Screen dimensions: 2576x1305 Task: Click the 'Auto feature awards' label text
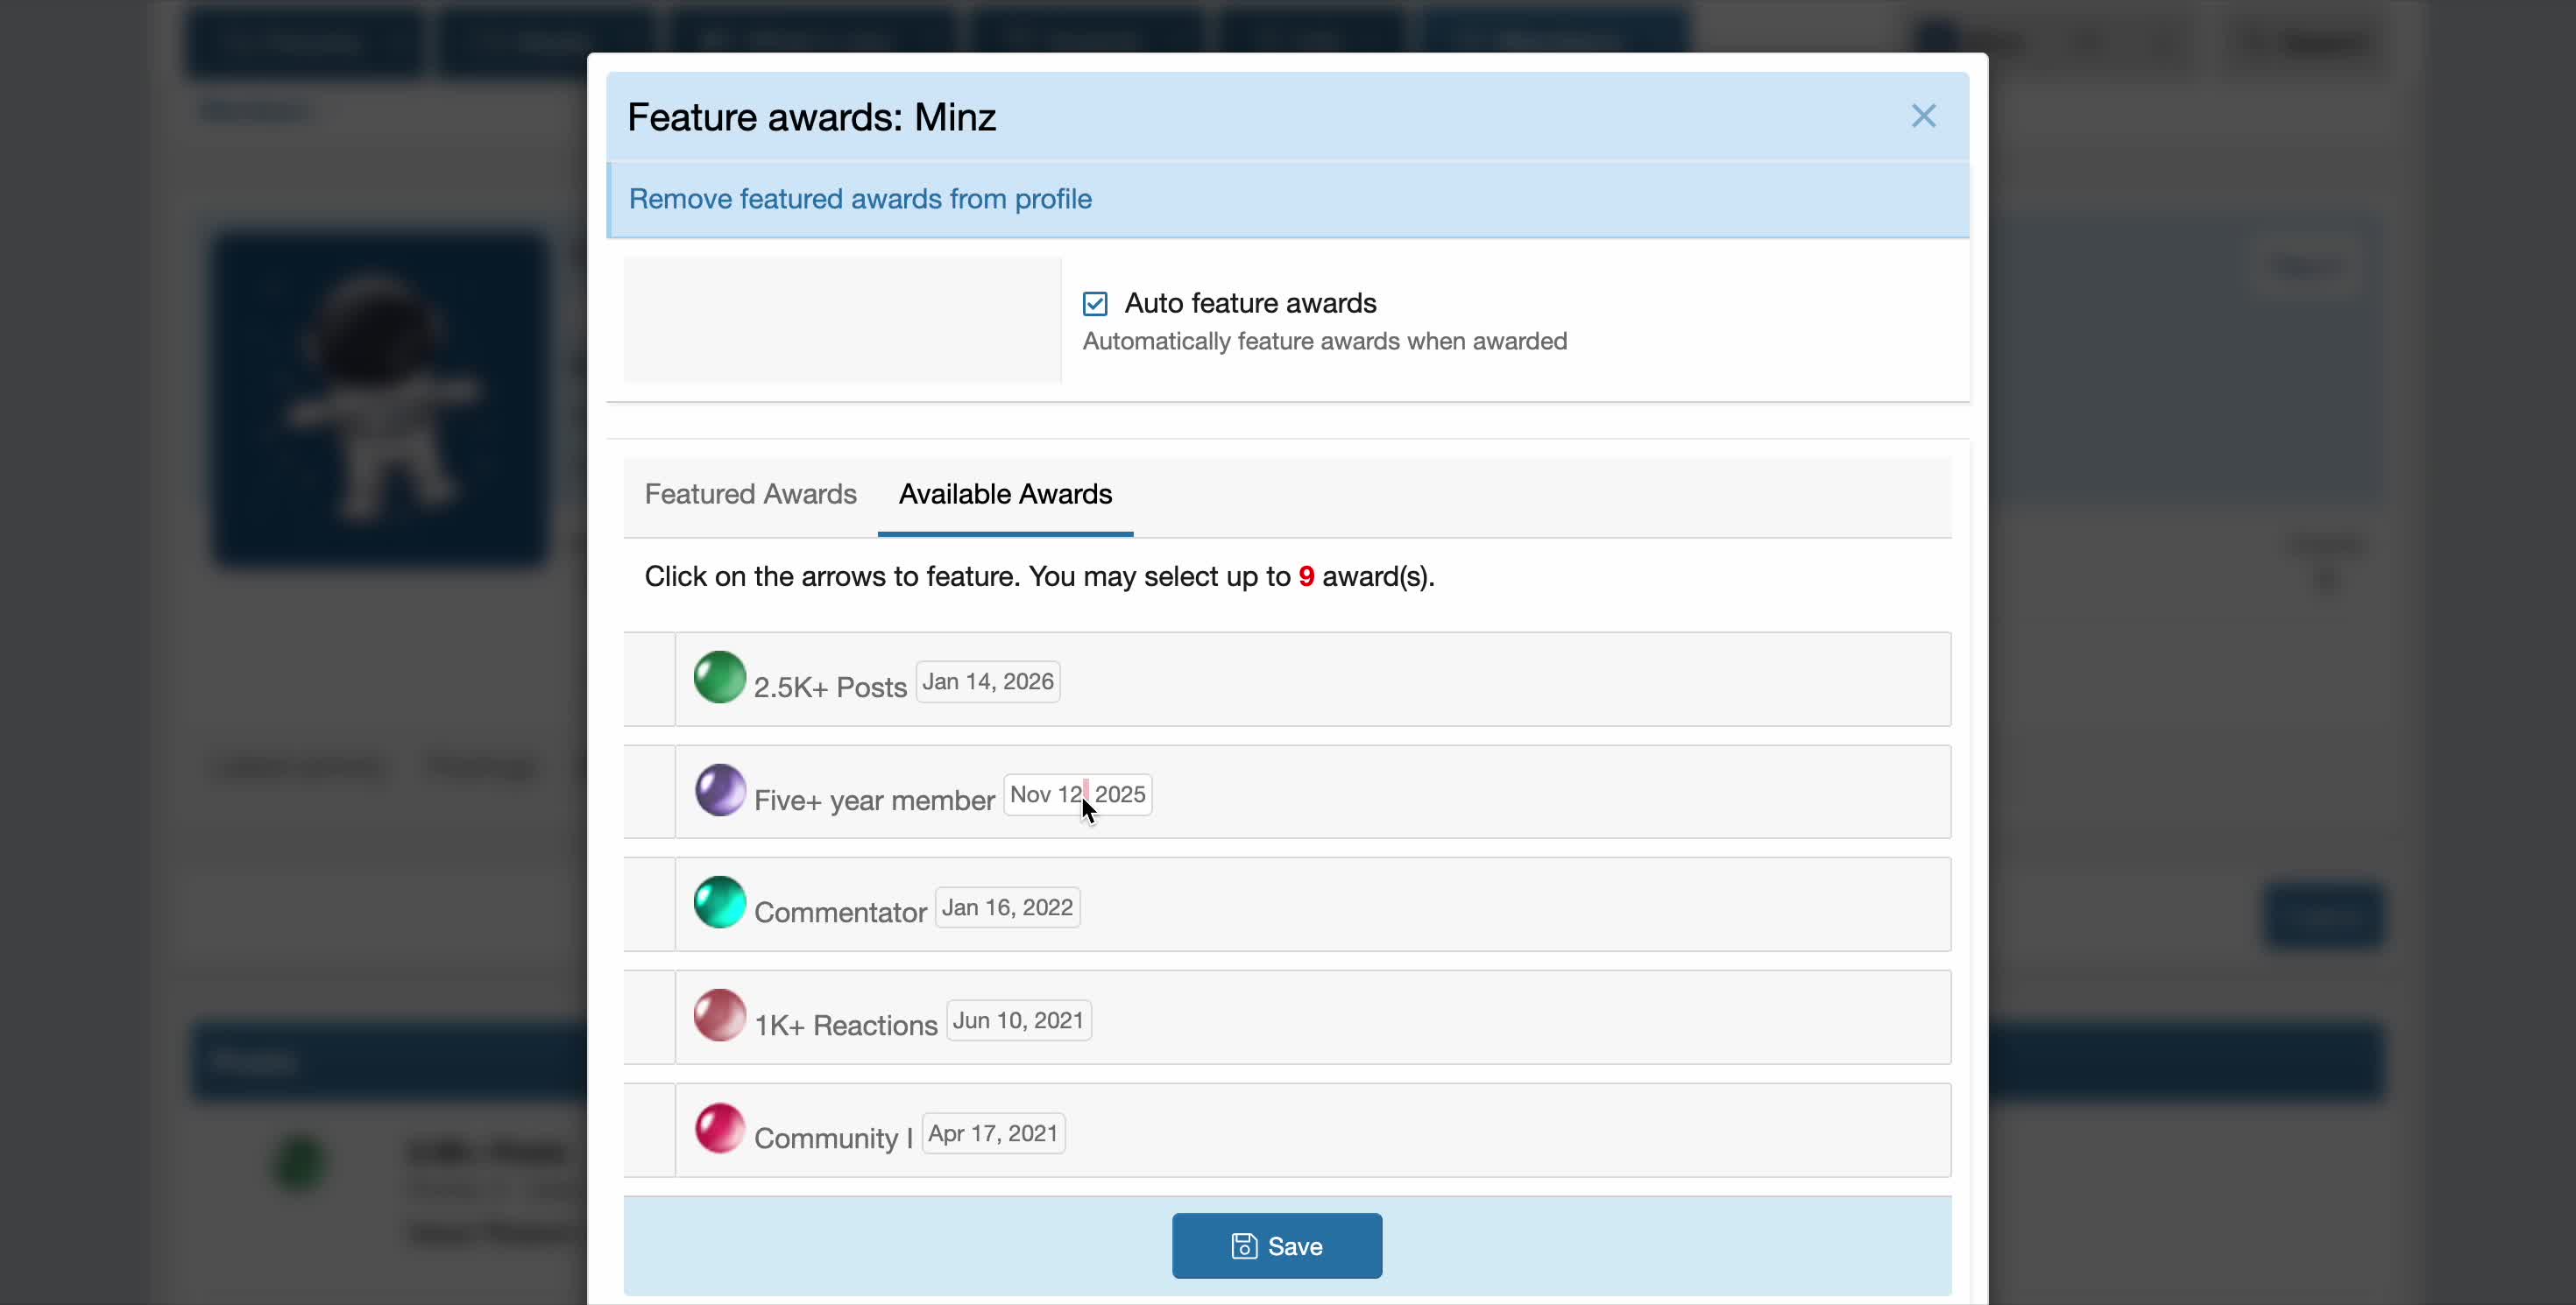coord(1250,303)
